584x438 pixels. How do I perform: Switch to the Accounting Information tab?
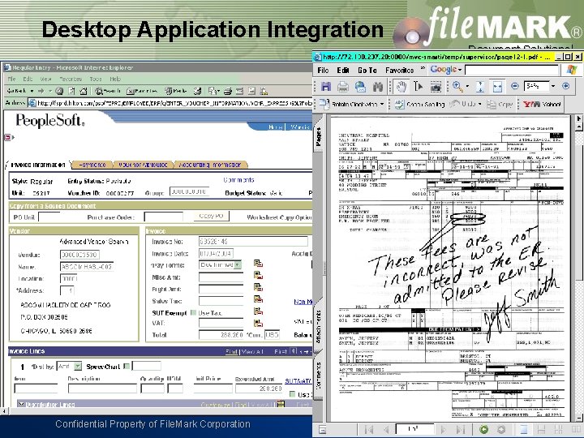tap(210, 165)
